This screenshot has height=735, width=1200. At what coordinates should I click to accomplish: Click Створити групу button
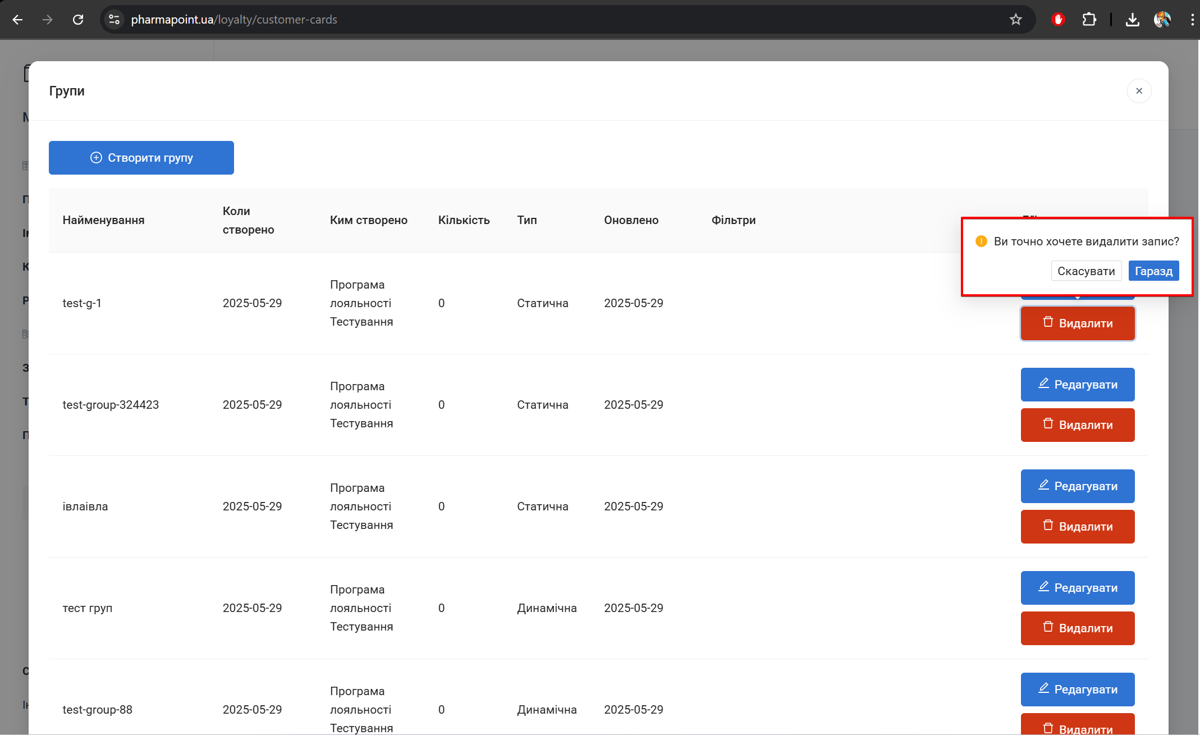[x=141, y=158]
